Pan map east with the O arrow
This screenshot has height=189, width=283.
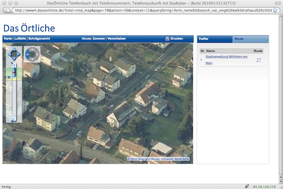pyautogui.click(x=19, y=54)
